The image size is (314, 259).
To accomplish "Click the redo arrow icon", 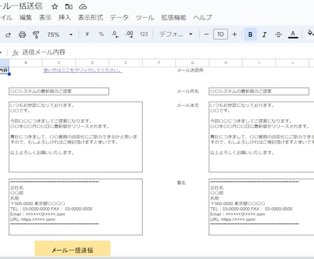I will 8,35.
